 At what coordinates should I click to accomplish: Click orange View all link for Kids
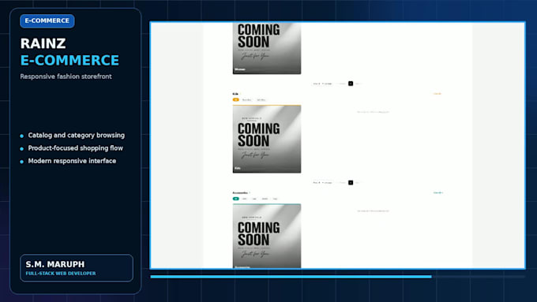coord(437,94)
